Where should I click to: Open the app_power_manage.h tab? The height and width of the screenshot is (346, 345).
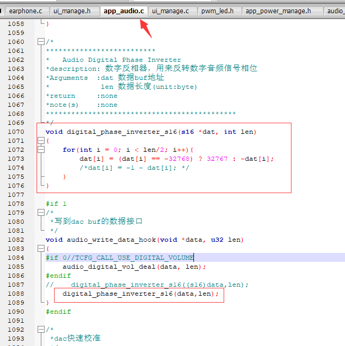(x=278, y=11)
